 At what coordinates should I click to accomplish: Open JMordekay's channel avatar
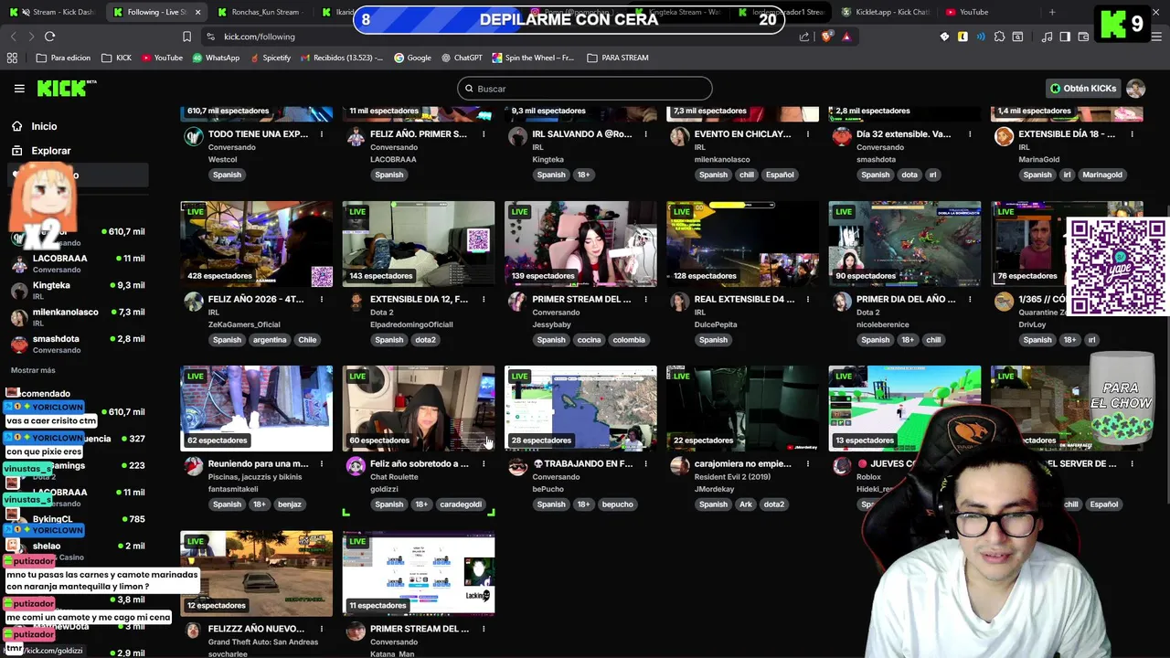click(679, 466)
